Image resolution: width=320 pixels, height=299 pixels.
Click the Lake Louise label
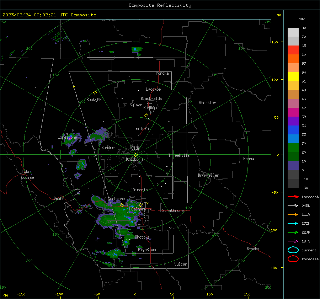(27, 175)
